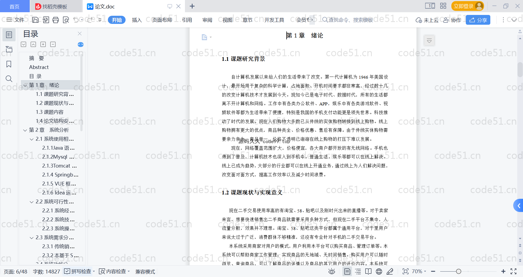Click the Undo arrow

point(76,20)
